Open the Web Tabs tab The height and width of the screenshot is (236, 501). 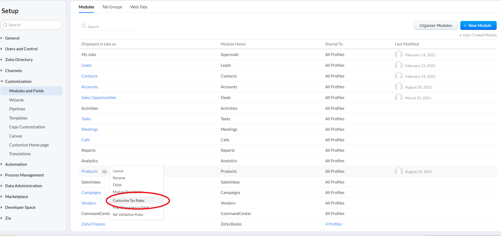139,7
